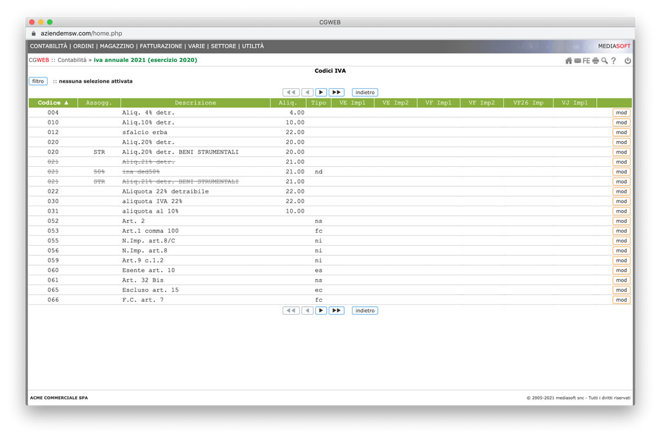Click 'Art. 32 Bis' description

tap(142, 280)
